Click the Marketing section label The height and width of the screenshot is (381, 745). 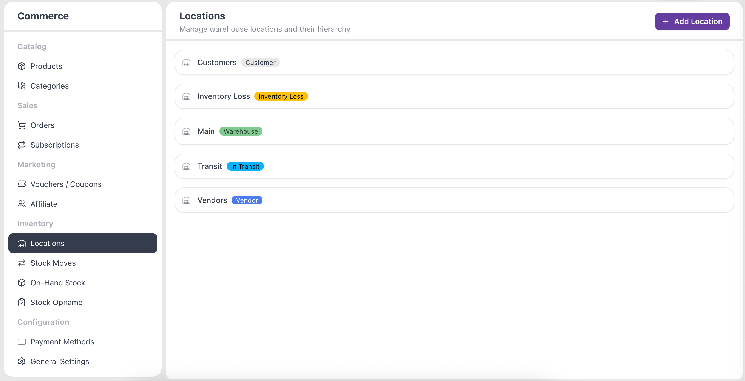36,164
